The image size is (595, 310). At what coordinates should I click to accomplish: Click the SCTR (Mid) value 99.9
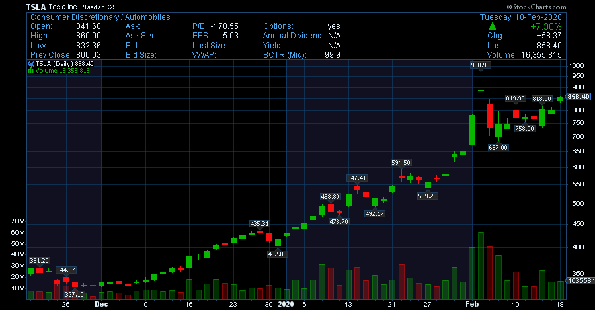click(333, 55)
